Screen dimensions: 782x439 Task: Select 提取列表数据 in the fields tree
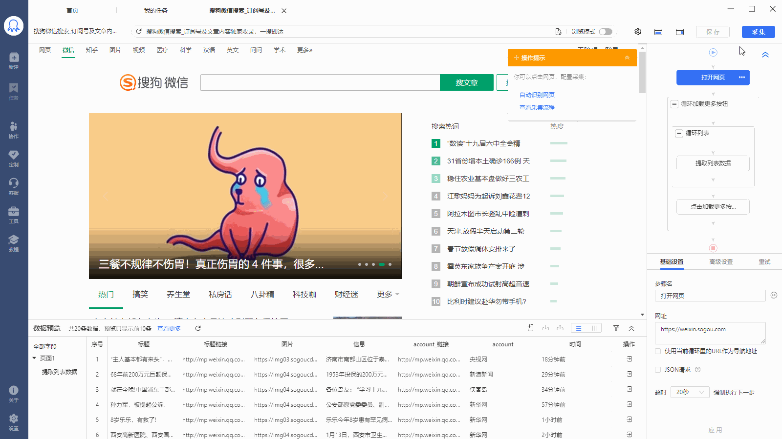[x=60, y=372]
